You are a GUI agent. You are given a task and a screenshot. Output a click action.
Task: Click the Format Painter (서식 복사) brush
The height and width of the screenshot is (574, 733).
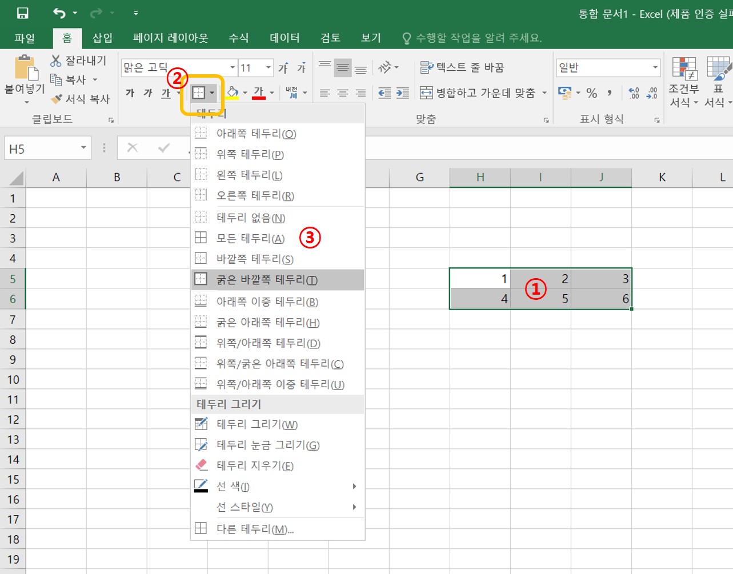point(56,99)
